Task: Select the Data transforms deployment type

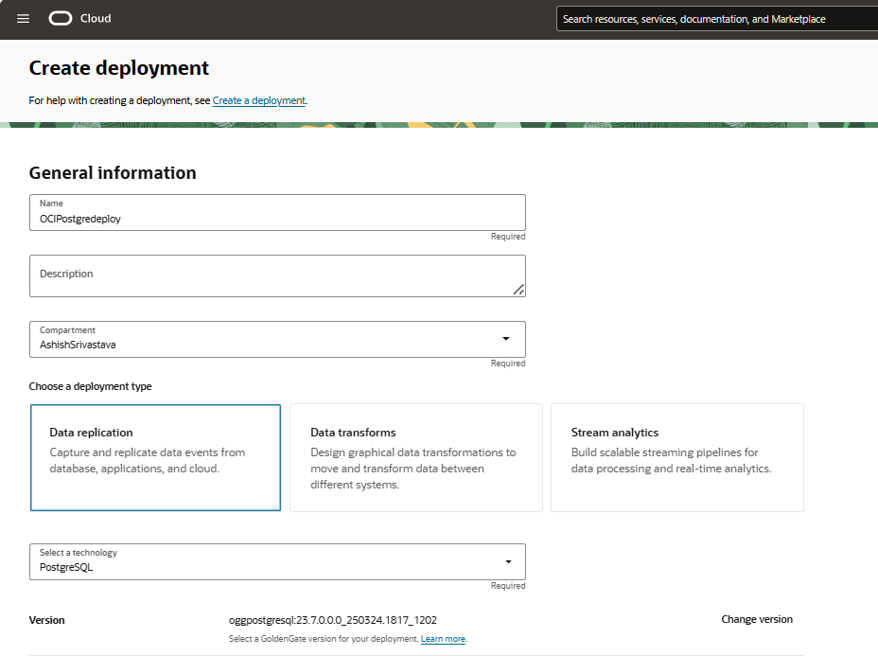Action: click(x=416, y=458)
